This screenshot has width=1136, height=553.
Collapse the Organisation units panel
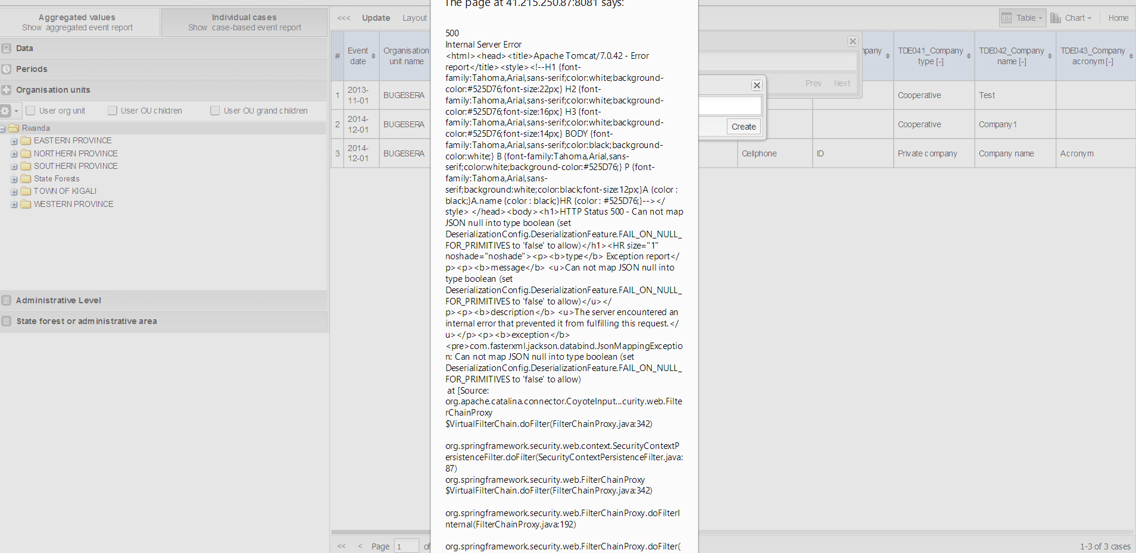point(164,90)
